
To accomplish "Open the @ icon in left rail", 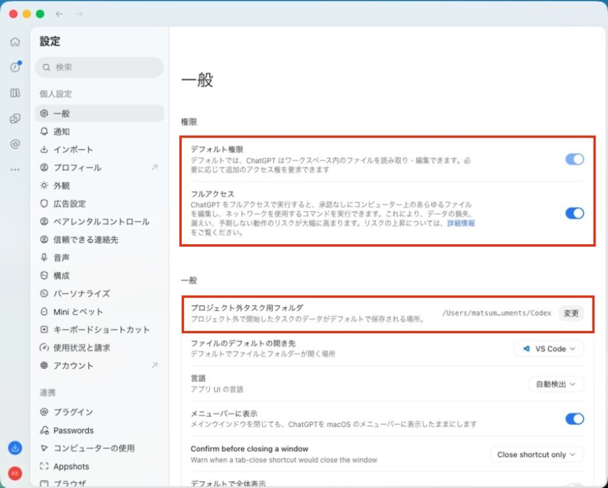I will 15,144.
